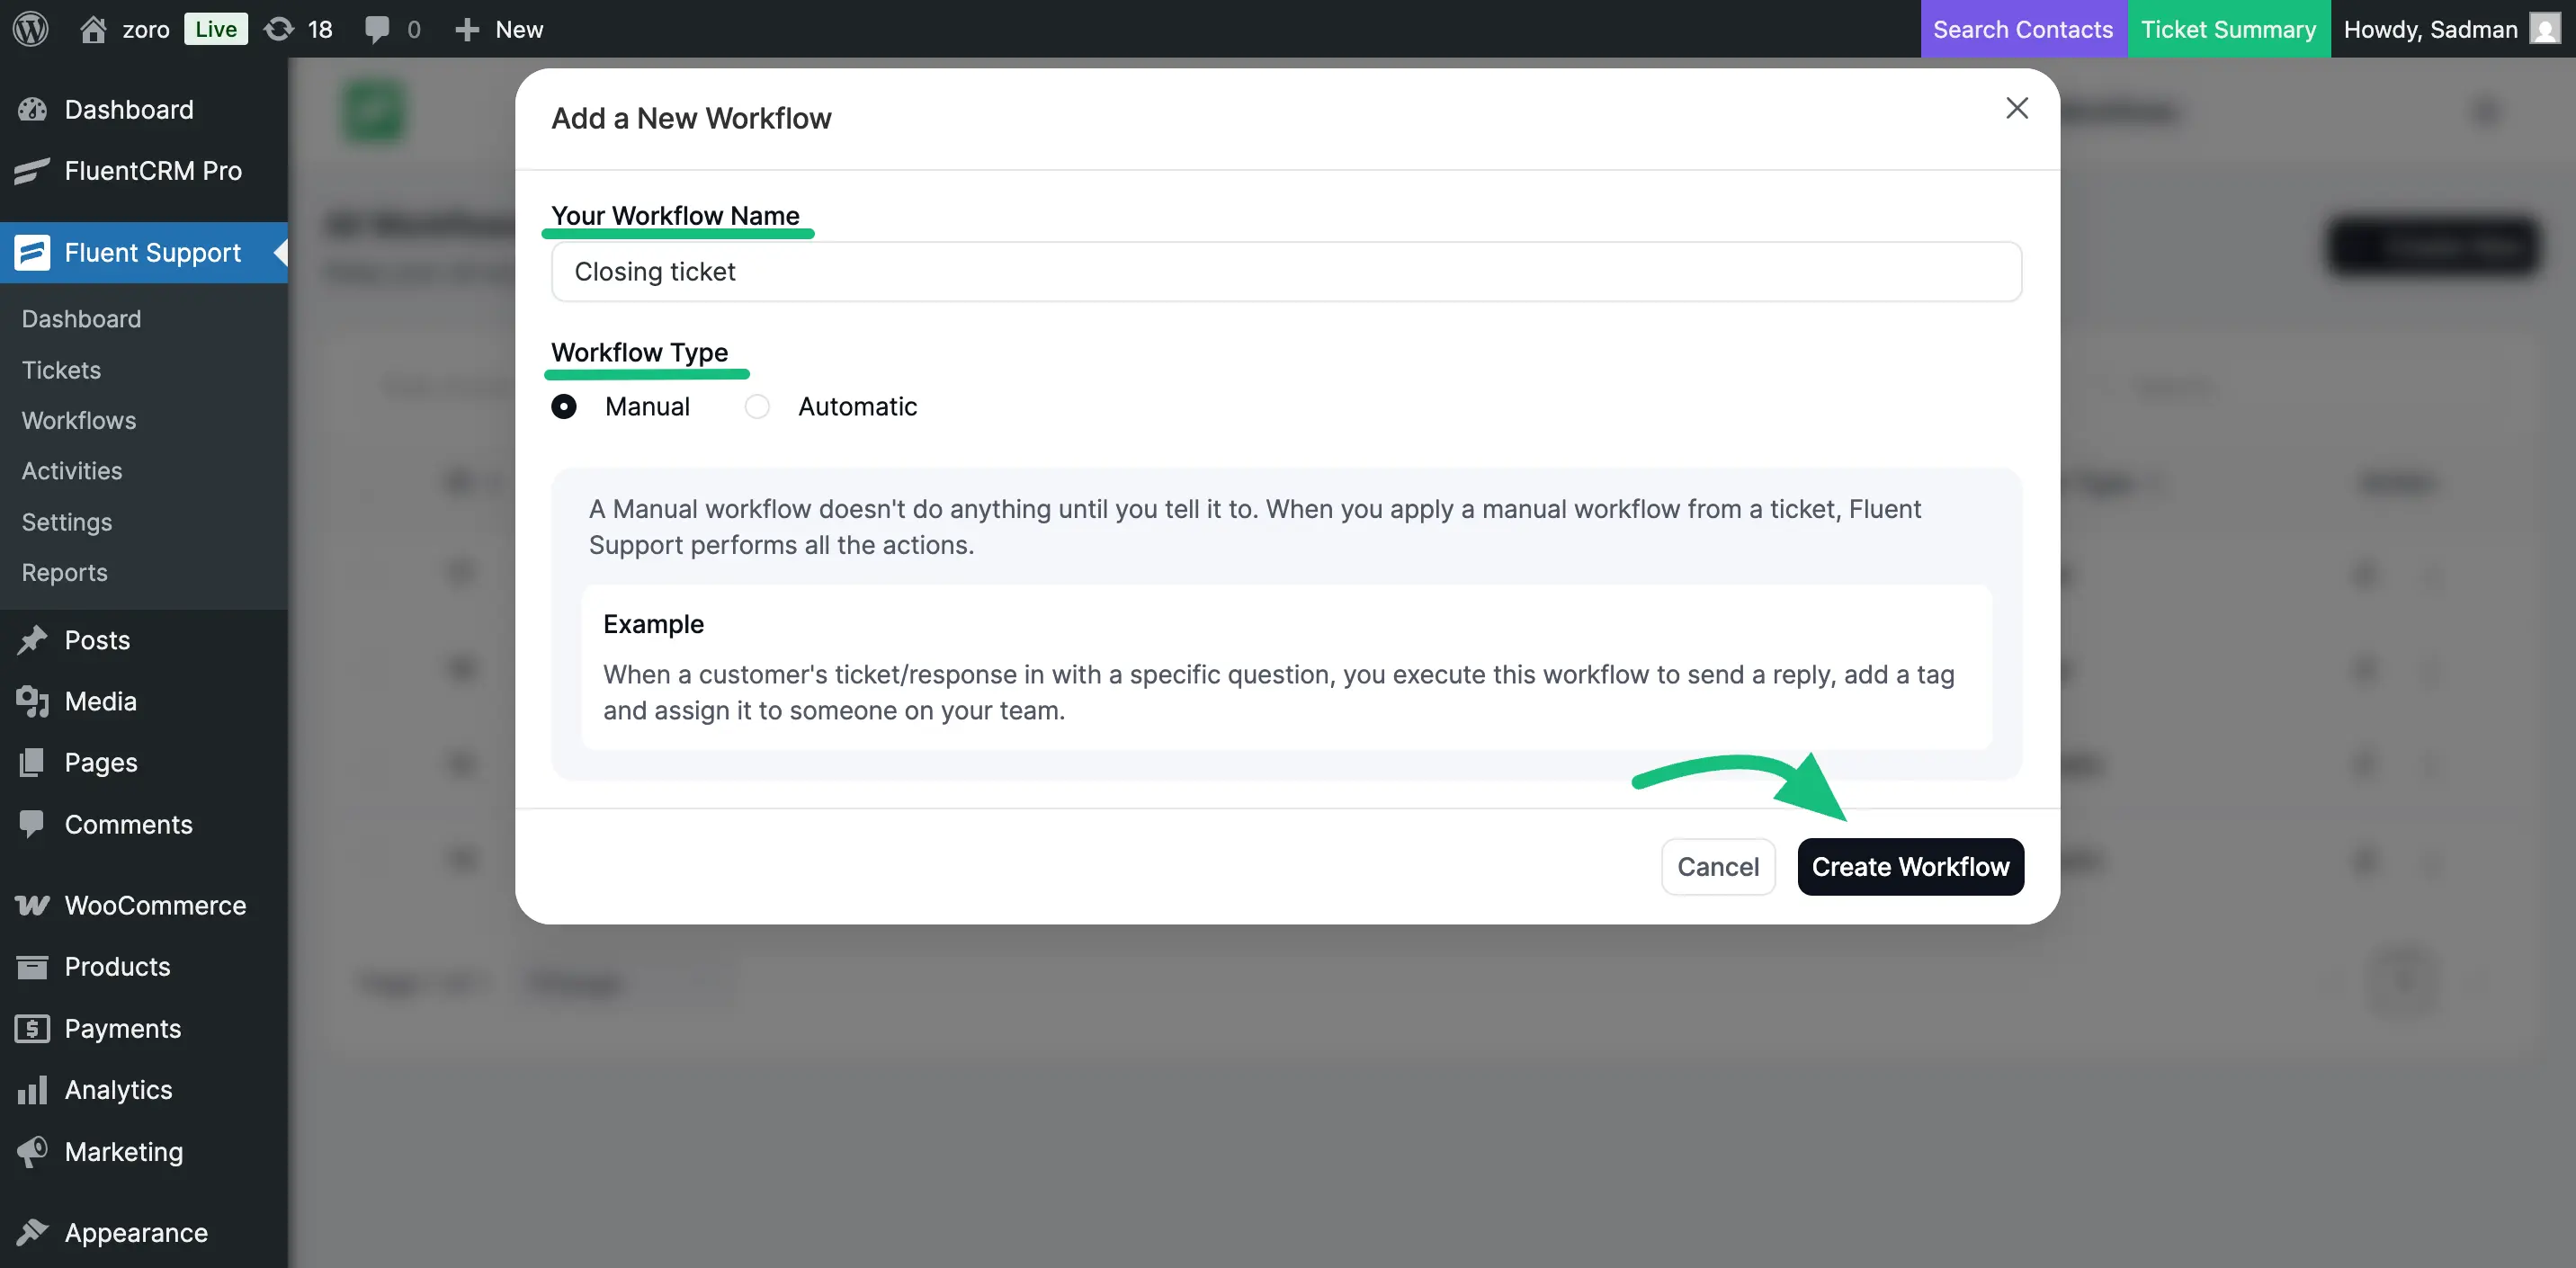Click the WordPress logo icon
Screen dimensions: 2576x1268
tap(29, 29)
